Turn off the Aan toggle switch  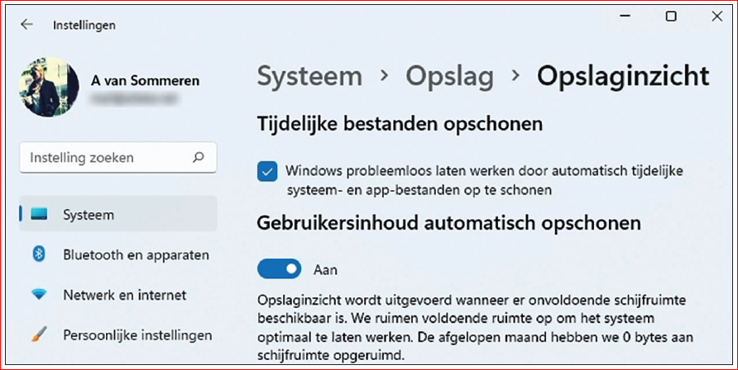[279, 268]
